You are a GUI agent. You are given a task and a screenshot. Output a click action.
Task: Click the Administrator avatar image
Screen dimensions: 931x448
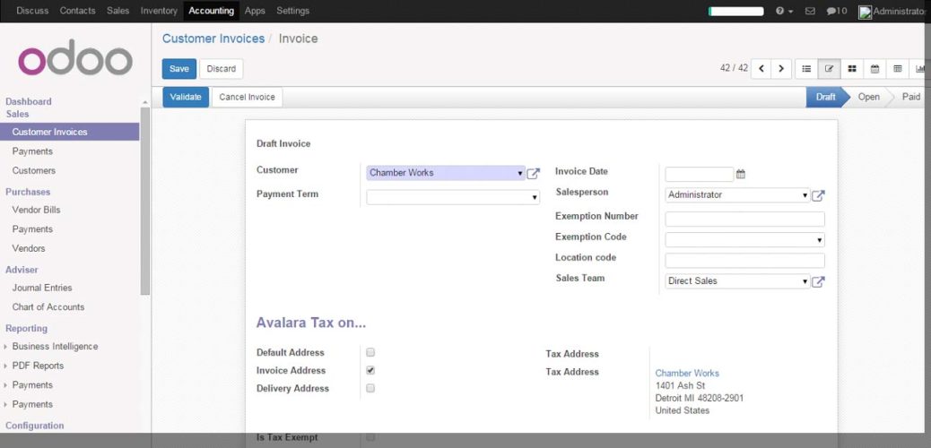click(866, 12)
